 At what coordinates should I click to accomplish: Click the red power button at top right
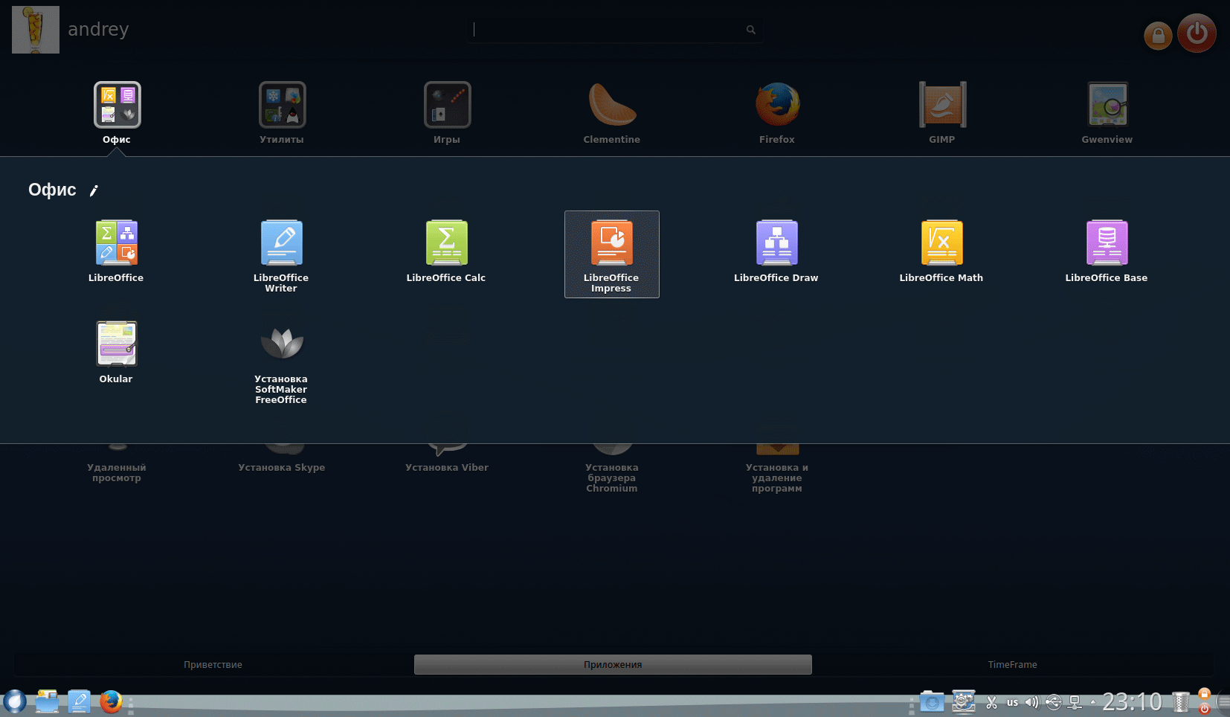1197,33
